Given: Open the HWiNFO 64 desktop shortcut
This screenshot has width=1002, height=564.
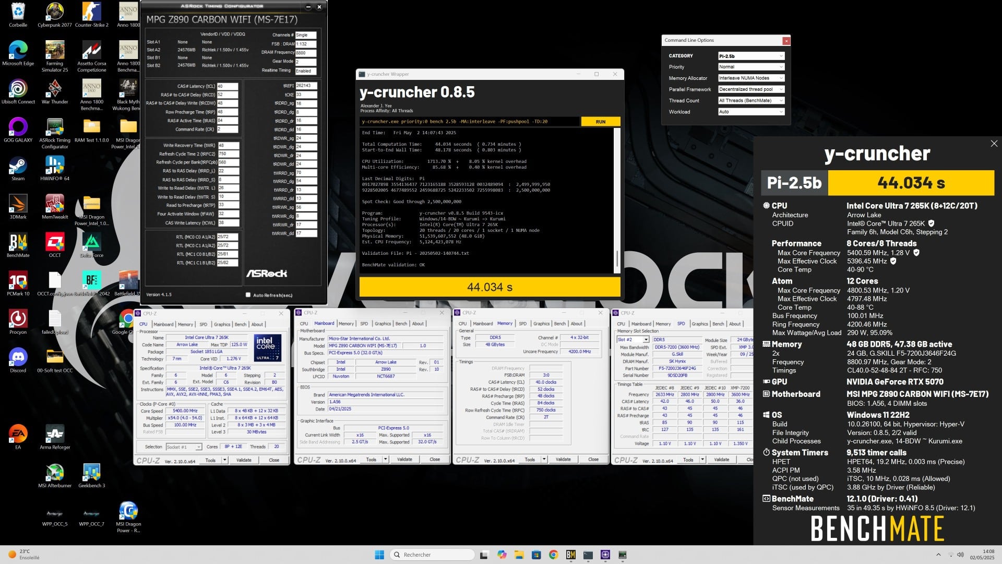Looking at the screenshot, I should (55, 168).
